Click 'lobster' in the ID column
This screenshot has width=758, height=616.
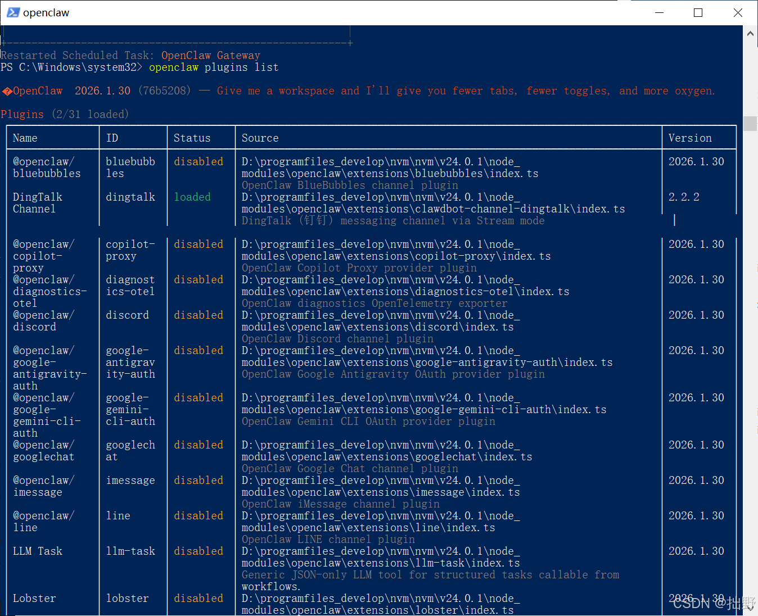[x=128, y=598]
